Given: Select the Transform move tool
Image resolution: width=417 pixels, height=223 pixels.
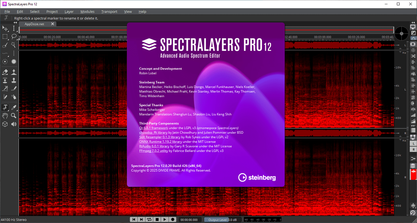Looking at the screenshot, I should 5,29.
